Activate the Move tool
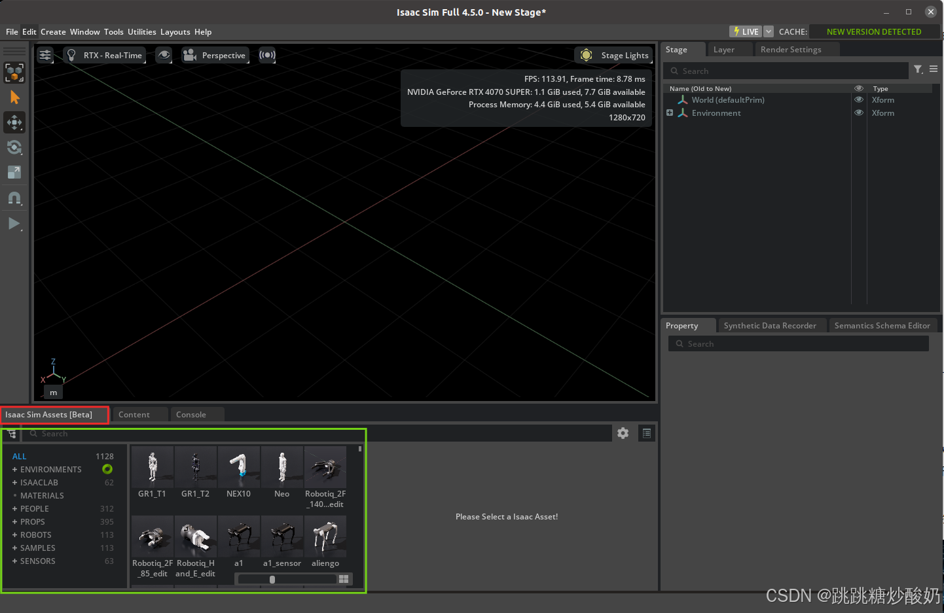Viewport: 944px width, 613px height. (x=14, y=122)
